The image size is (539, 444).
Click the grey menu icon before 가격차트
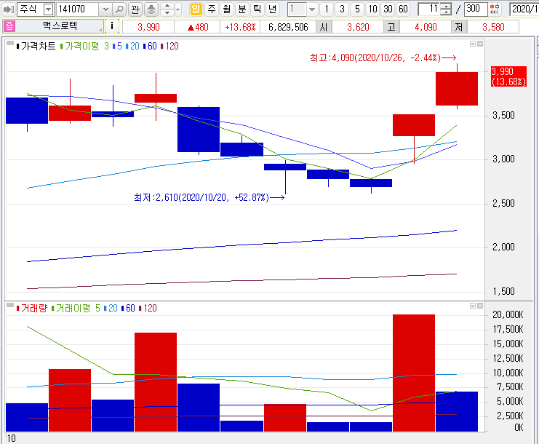click(x=10, y=44)
